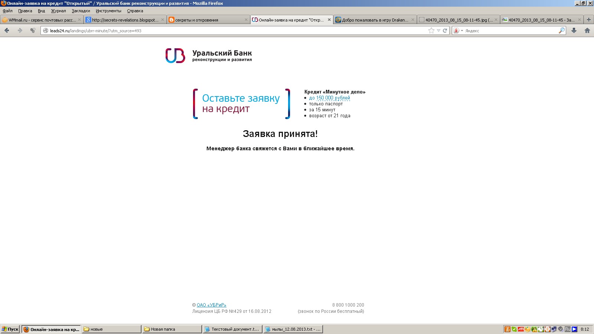Viewport: 594px width, 334px height.
Task: Open the "до 150 000 рублей" link
Action: pos(330,98)
